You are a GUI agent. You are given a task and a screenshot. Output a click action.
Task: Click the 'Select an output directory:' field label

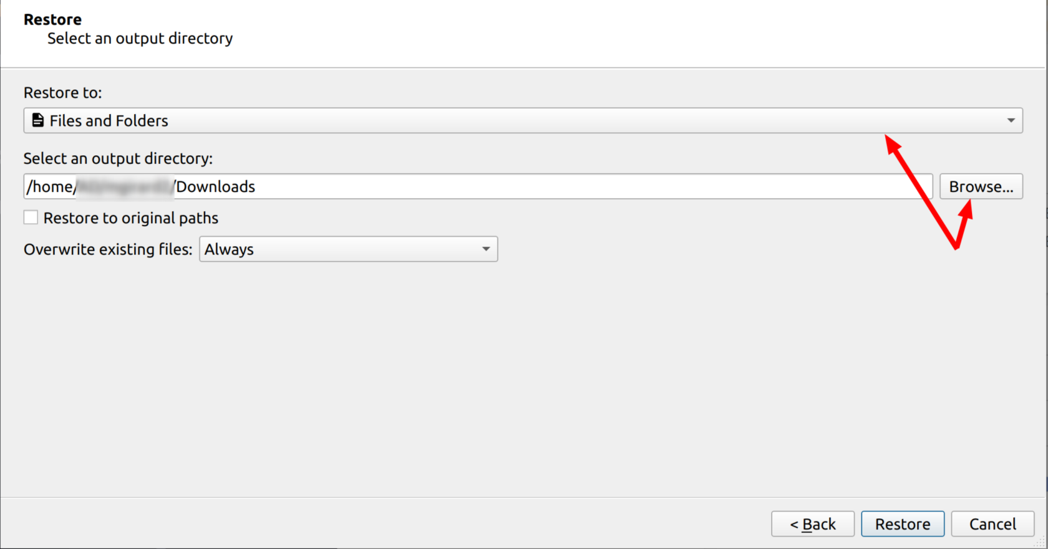coord(118,159)
